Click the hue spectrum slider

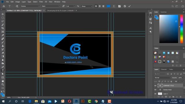click(182, 29)
